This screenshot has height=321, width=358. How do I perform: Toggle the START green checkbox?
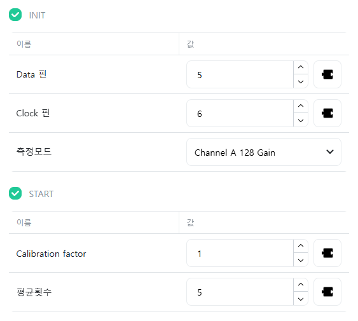pyautogui.click(x=15, y=193)
